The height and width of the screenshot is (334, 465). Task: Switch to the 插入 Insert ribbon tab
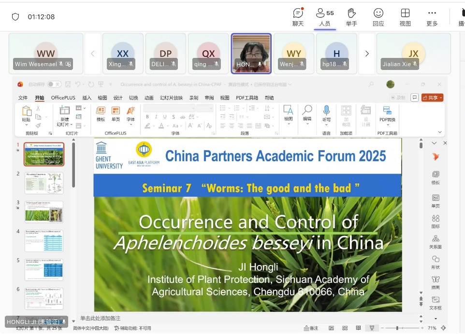pos(87,97)
